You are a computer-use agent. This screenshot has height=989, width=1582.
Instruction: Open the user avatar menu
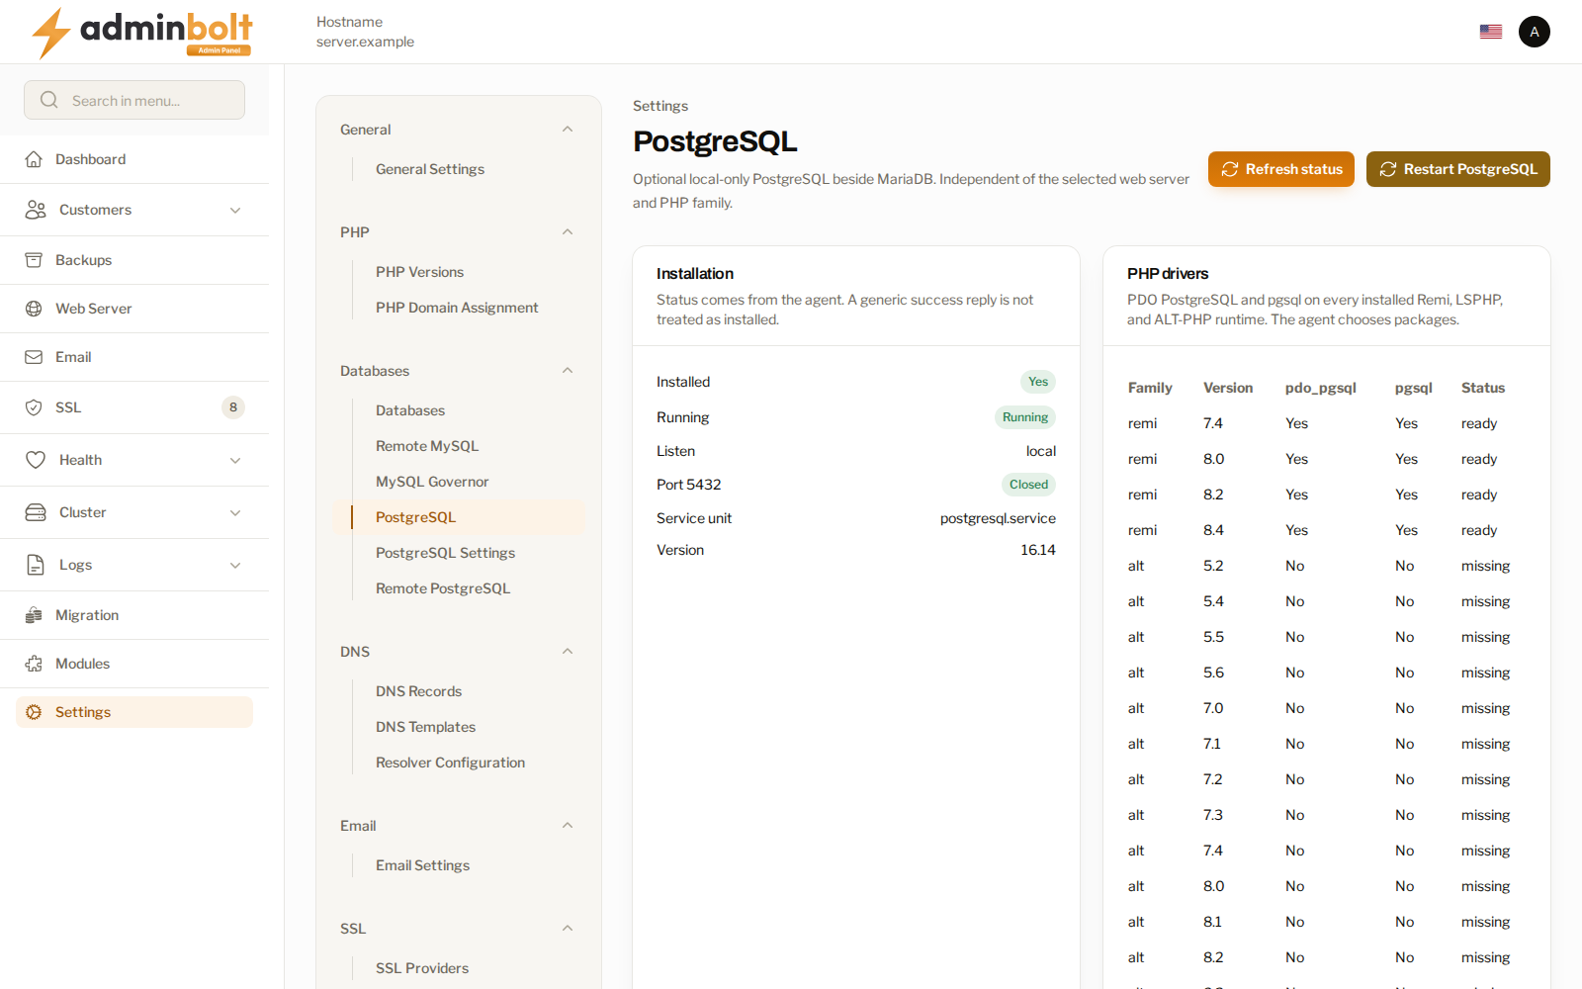(x=1535, y=32)
